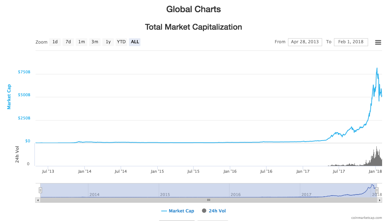Click the right navigator range handle
This screenshot has height=221, width=390.
pyautogui.click(x=377, y=190)
